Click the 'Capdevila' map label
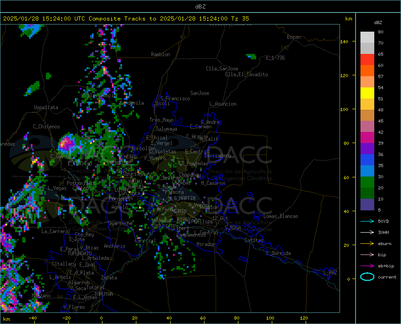The image size is (401, 324). pyautogui.click(x=131, y=103)
